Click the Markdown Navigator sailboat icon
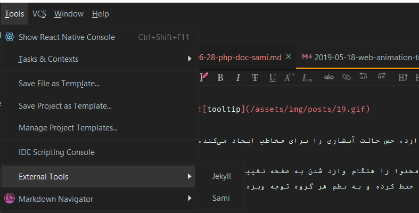419x213 pixels. tap(10, 198)
